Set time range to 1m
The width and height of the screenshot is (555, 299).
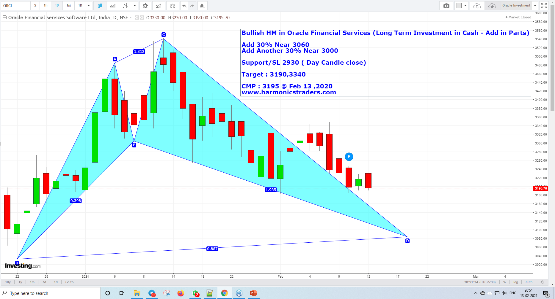[32, 282]
